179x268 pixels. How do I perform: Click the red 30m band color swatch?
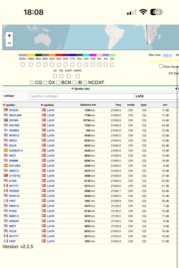tap(59, 55)
